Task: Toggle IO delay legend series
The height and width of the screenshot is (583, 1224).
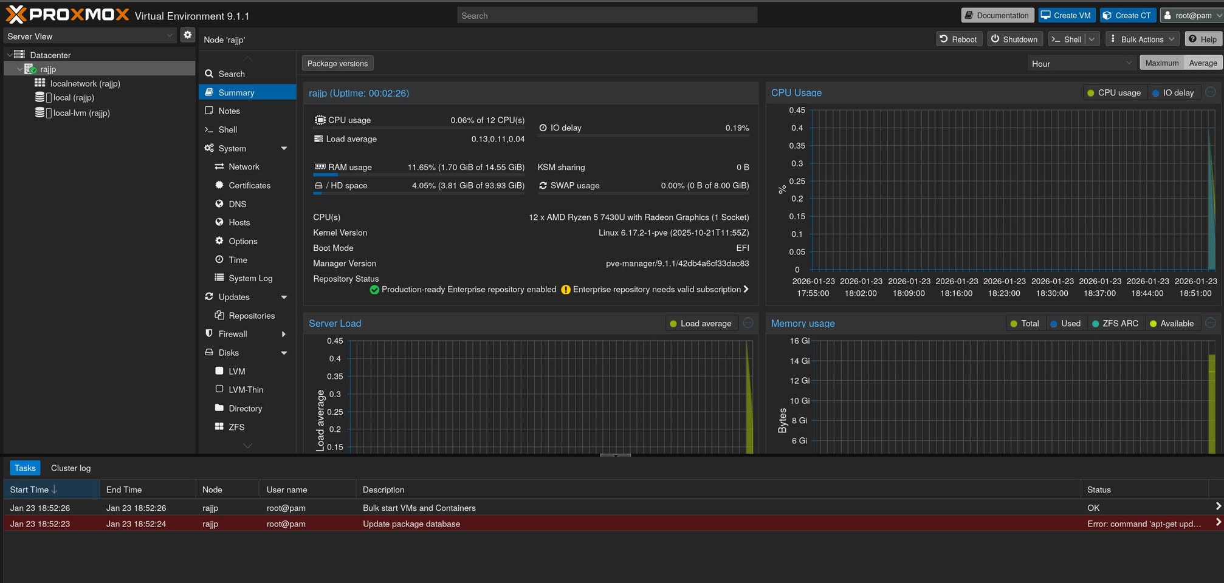Action: point(1174,93)
